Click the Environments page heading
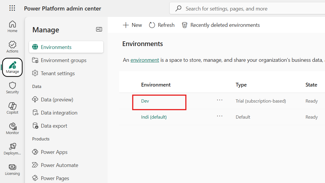 click(143, 44)
